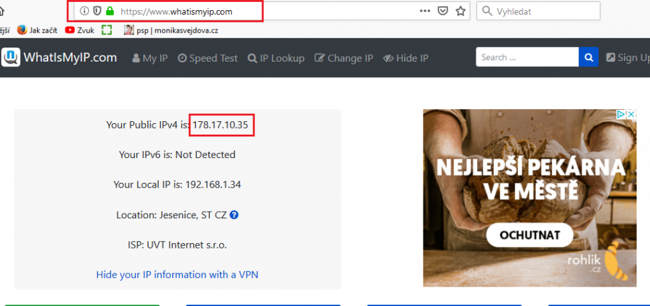Screen dimensions: 650x306
Task: Select Change IP navigation item
Action: tap(344, 58)
